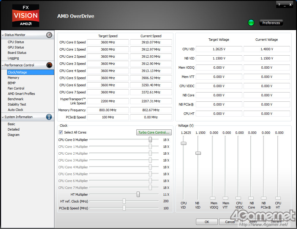
Task: Click the Performance Control speedometer icon
Action: 49,65
